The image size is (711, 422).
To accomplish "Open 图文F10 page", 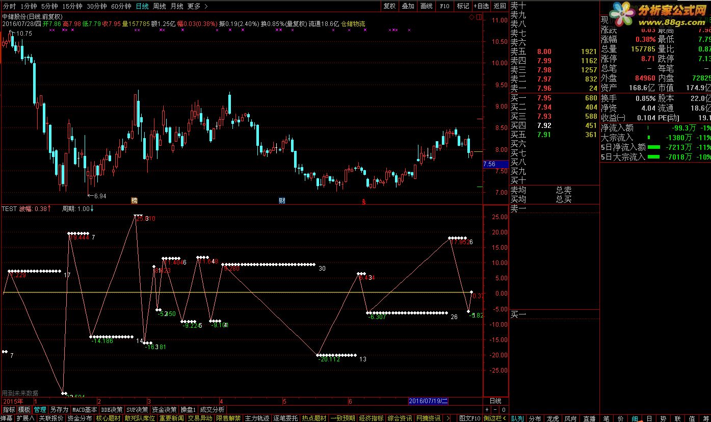I will (x=469, y=418).
